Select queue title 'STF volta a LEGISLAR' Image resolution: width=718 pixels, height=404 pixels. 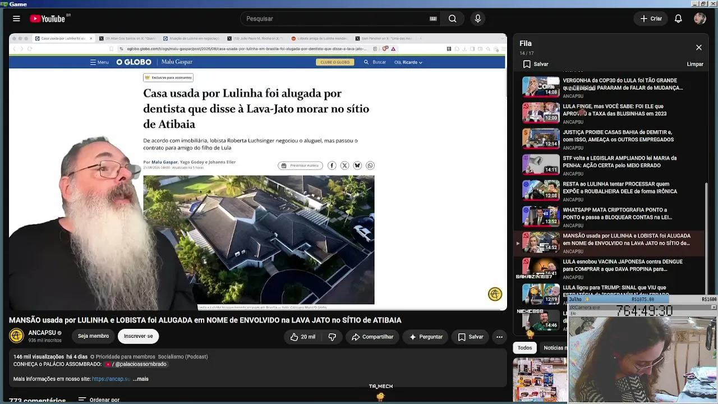click(619, 162)
